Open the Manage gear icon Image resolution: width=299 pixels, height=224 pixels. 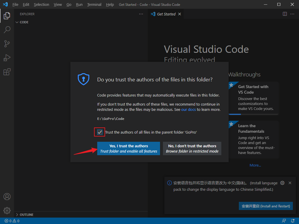click(7, 210)
